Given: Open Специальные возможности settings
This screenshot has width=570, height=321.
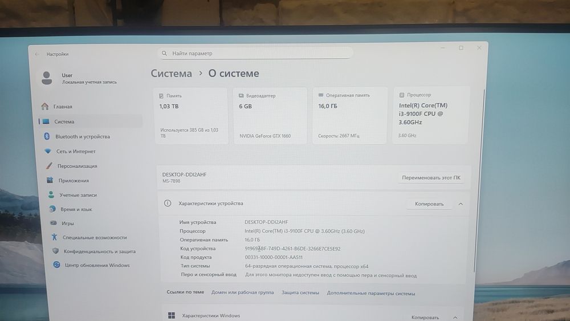Looking at the screenshot, I should point(95,237).
